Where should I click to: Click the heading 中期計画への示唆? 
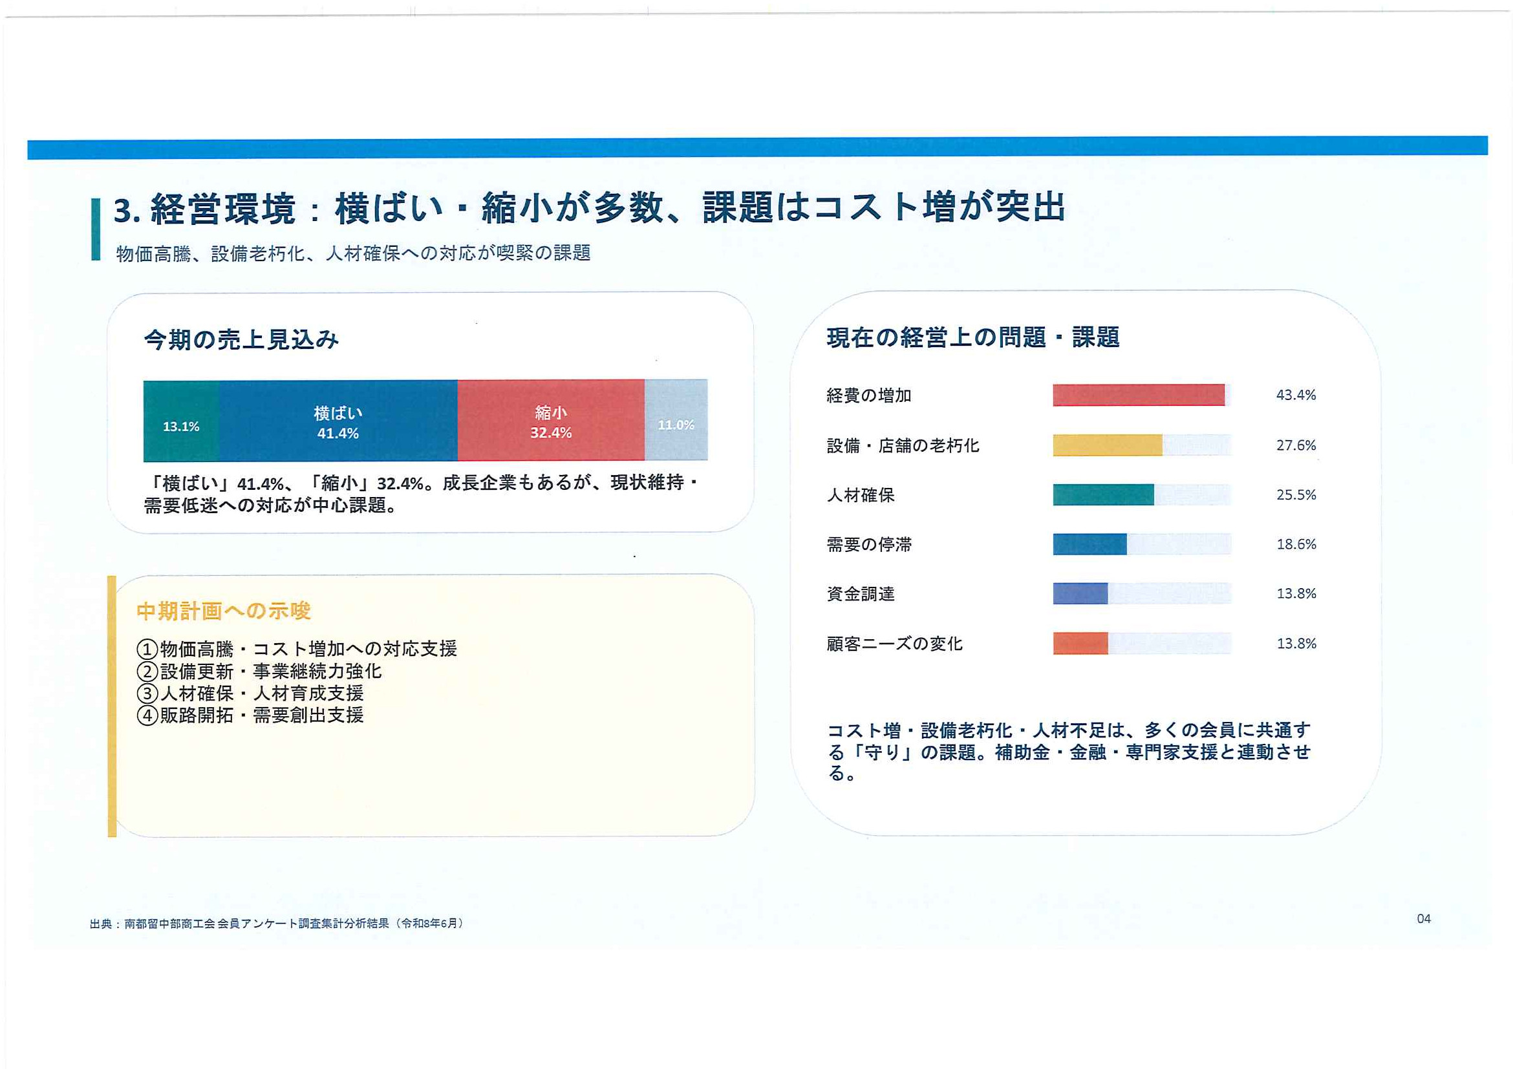(x=223, y=611)
